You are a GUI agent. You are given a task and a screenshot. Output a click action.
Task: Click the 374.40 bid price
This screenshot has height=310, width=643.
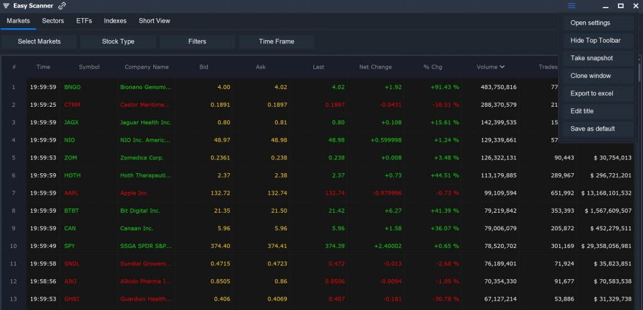point(220,245)
